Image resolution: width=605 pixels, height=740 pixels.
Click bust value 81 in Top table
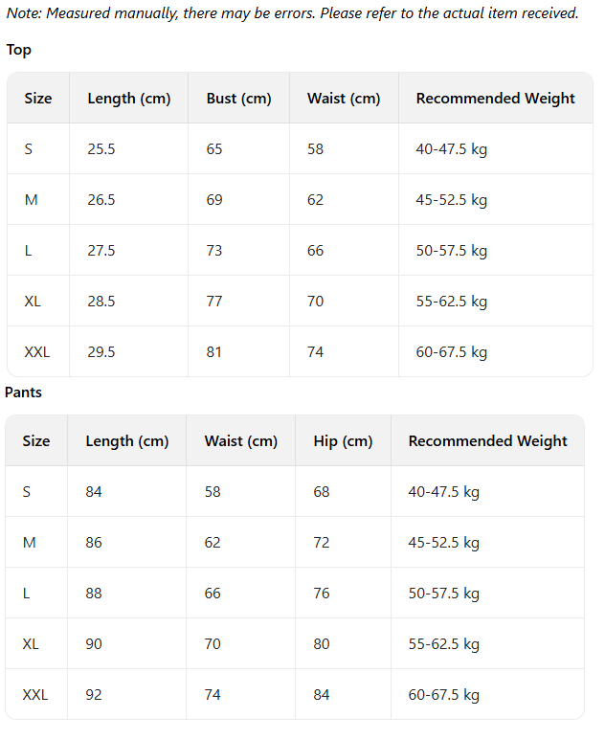[214, 352]
